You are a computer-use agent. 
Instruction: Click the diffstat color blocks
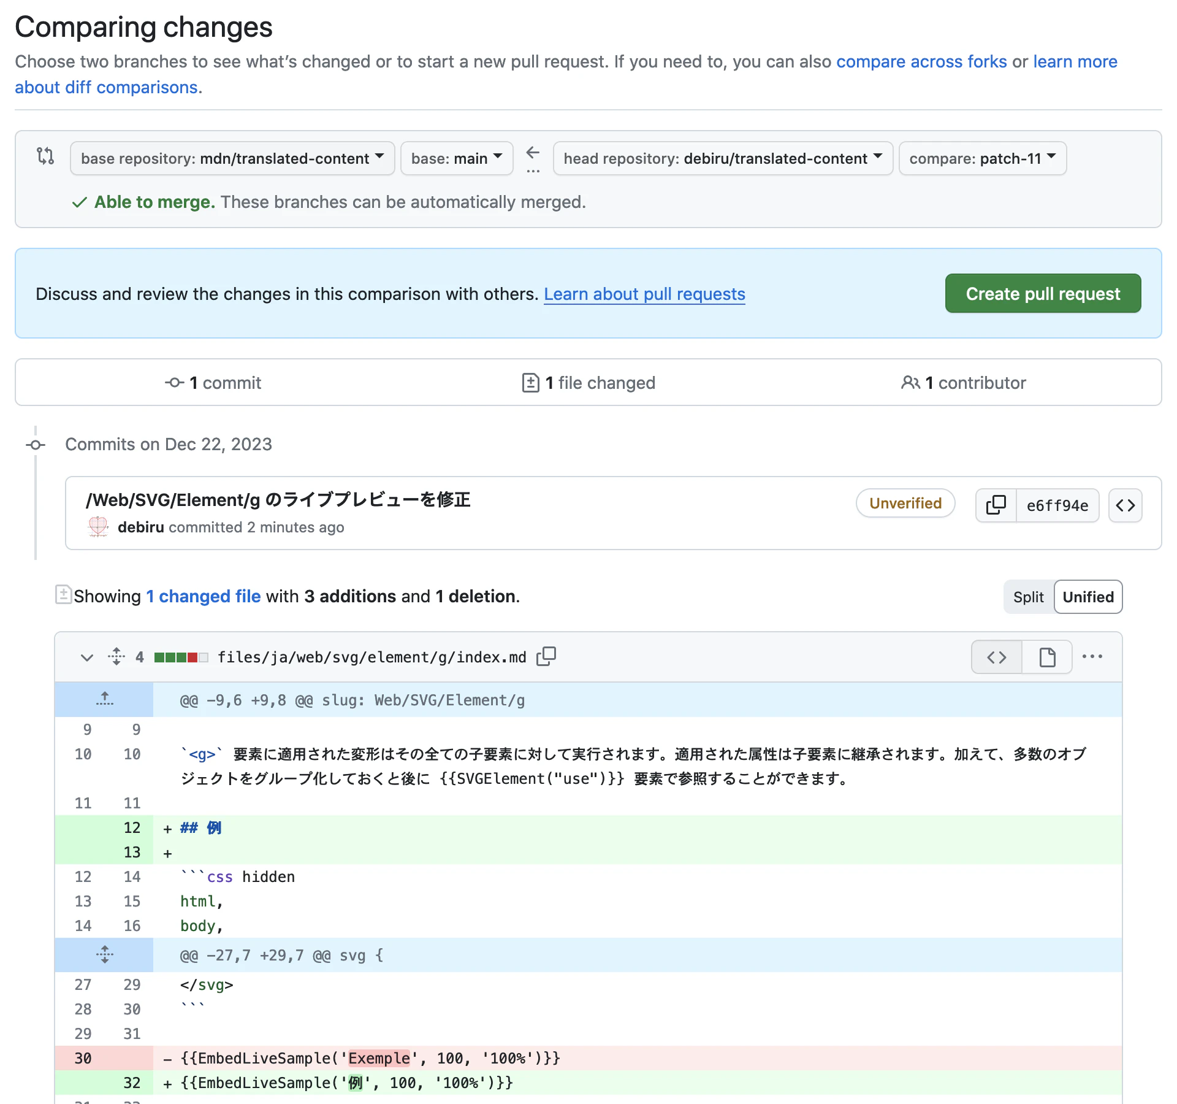181,657
